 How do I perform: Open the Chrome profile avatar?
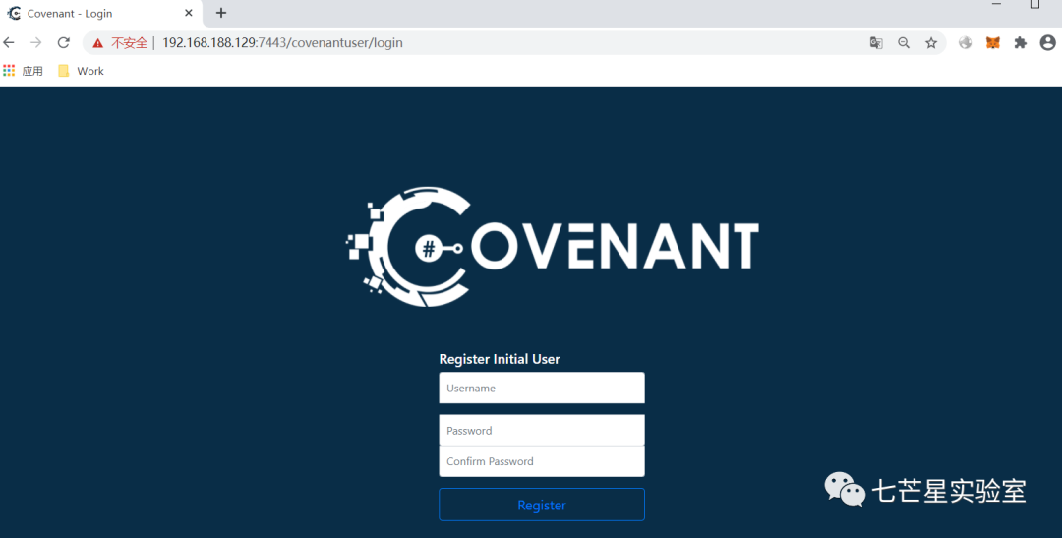point(1047,42)
